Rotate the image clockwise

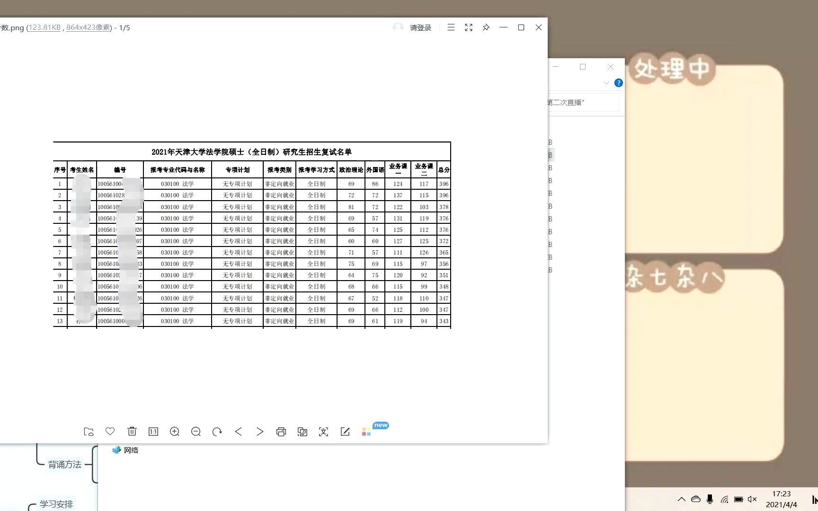217,432
